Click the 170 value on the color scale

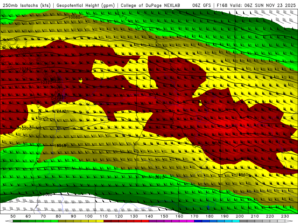pos(194,216)
